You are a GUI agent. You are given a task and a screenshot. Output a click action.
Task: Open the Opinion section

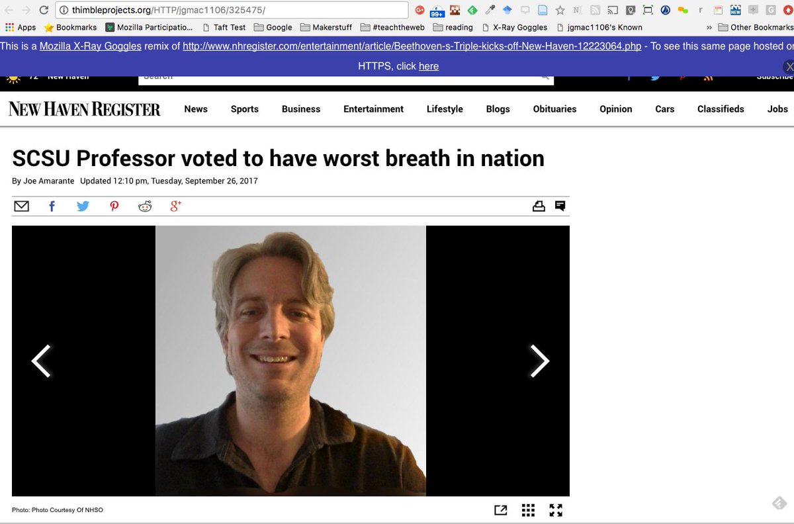tap(616, 109)
